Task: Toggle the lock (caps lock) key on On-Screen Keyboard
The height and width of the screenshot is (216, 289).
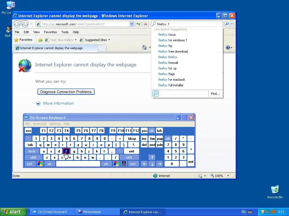Action: [32, 151]
